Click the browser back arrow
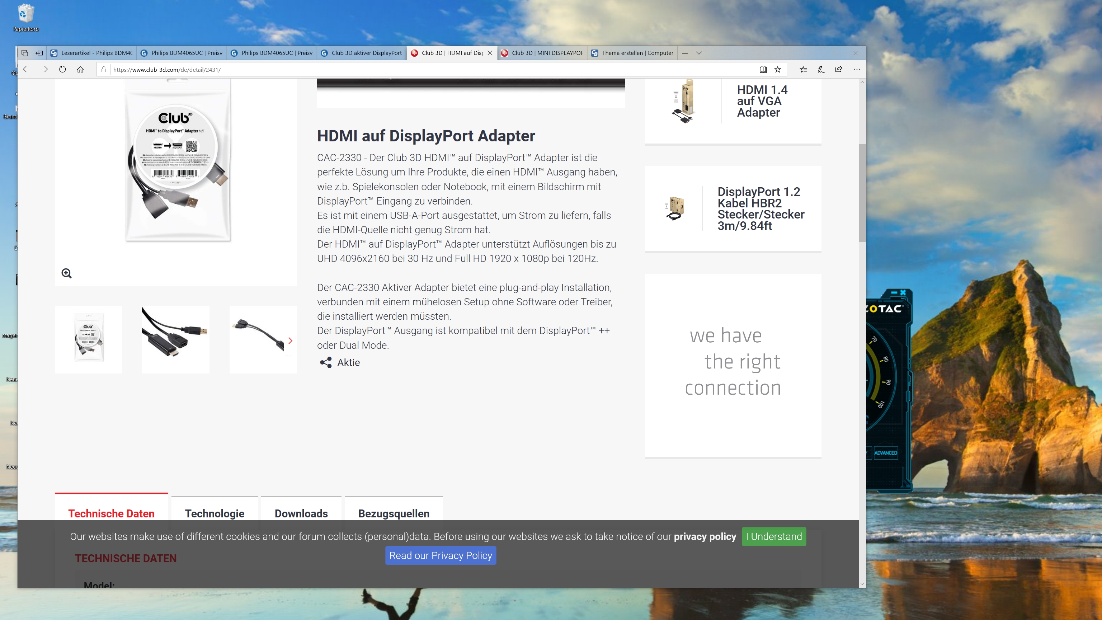The width and height of the screenshot is (1102, 620). pos(27,69)
